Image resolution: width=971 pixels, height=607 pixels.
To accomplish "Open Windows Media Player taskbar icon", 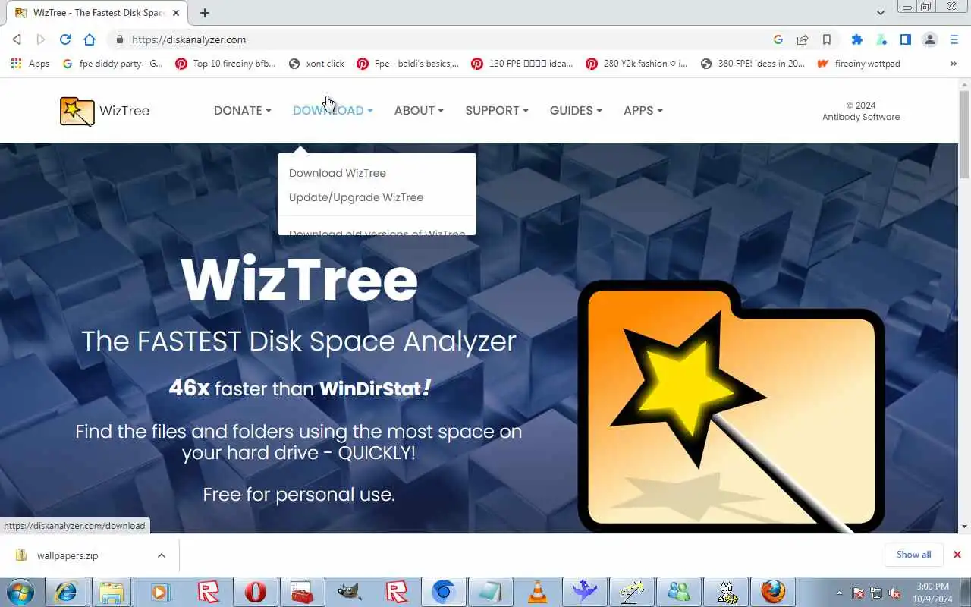I will [160, 591].
